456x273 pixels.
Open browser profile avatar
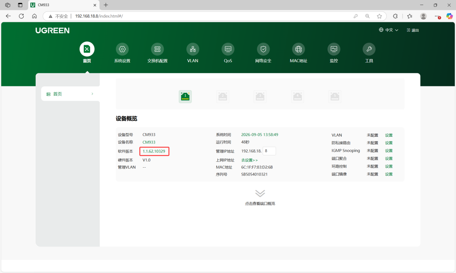tap(424, 16)
